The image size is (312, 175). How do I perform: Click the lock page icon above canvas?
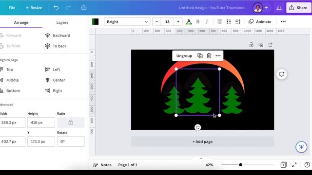click(x=252, y=45)
